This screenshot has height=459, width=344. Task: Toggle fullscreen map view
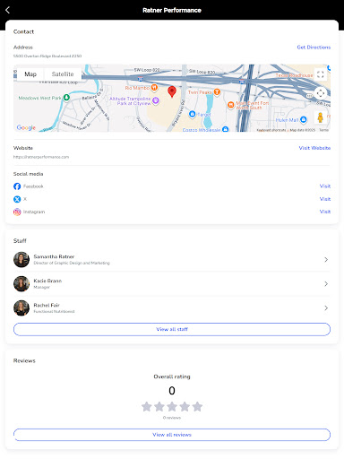[321, 74]
